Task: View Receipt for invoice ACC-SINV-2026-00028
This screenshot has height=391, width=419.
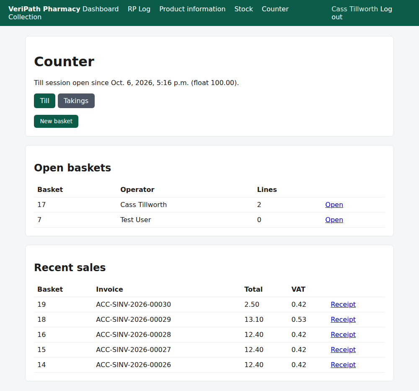Action: [x=343, y=334]
